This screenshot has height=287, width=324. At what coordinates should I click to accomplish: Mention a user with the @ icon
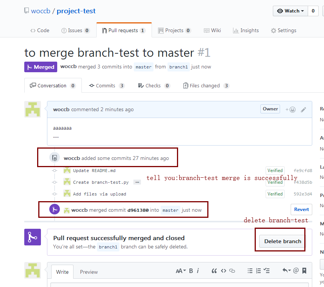(x=296, y=270)
